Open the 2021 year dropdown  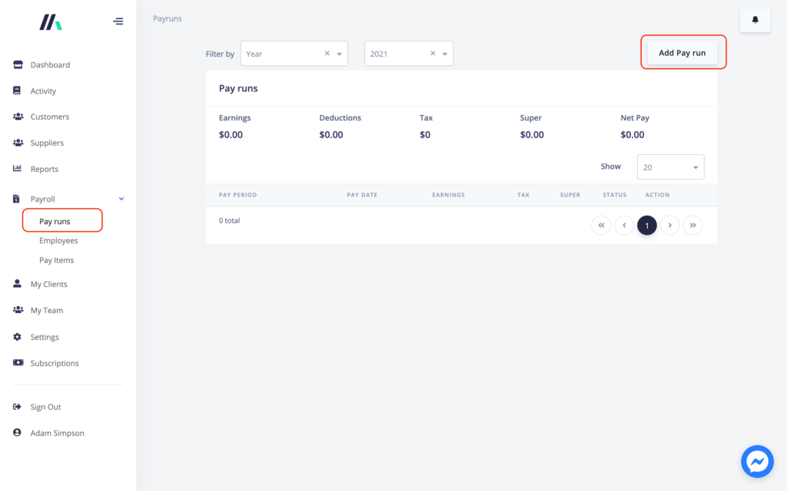click(444, 54)
